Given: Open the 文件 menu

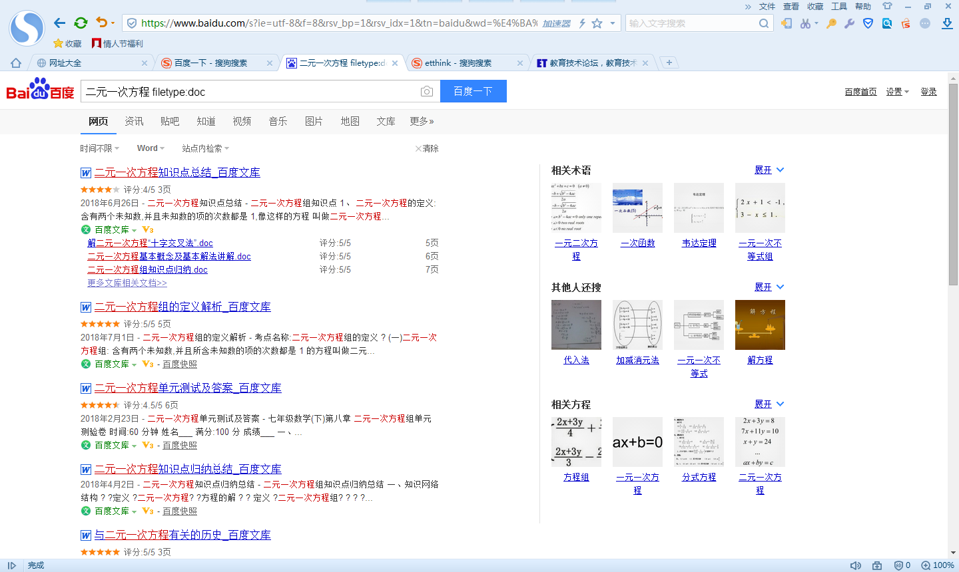Looking at the screenshot, I should pyautogui.click(x=767, y=7).
